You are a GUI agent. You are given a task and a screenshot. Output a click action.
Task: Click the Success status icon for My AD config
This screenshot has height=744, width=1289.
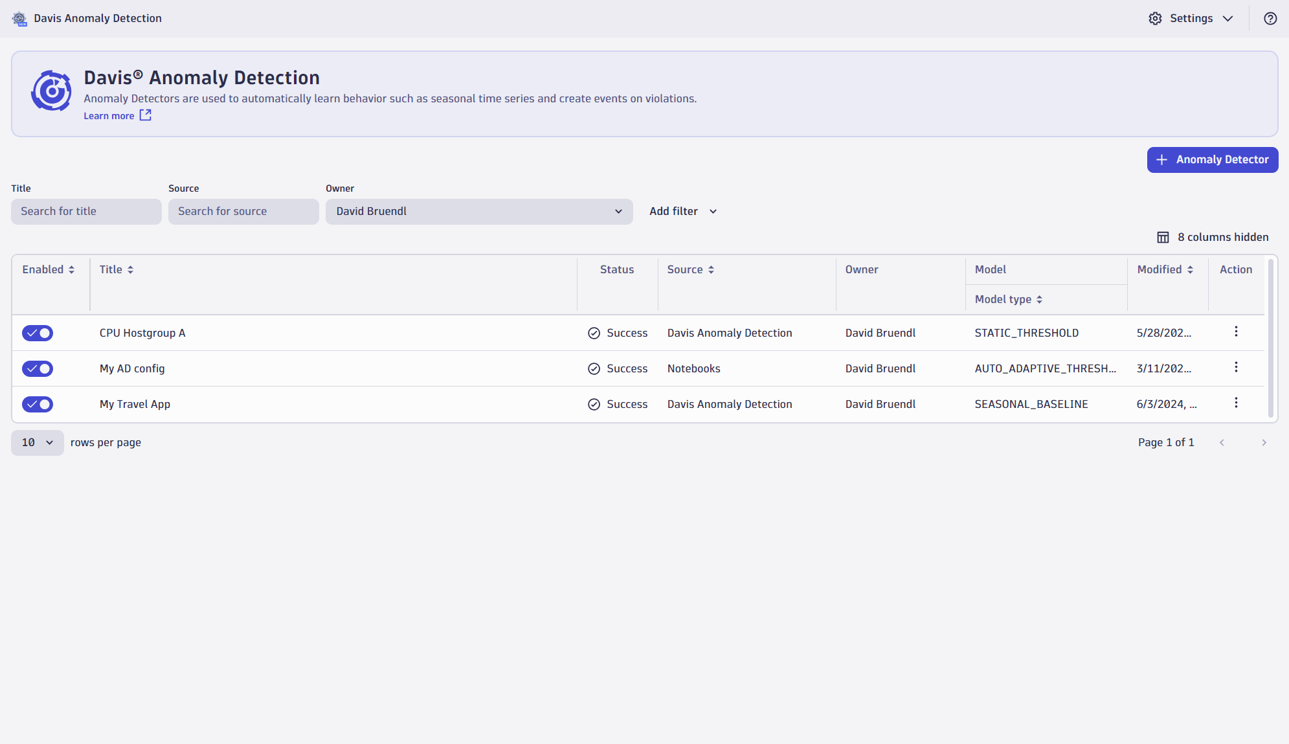coord(594,369)
